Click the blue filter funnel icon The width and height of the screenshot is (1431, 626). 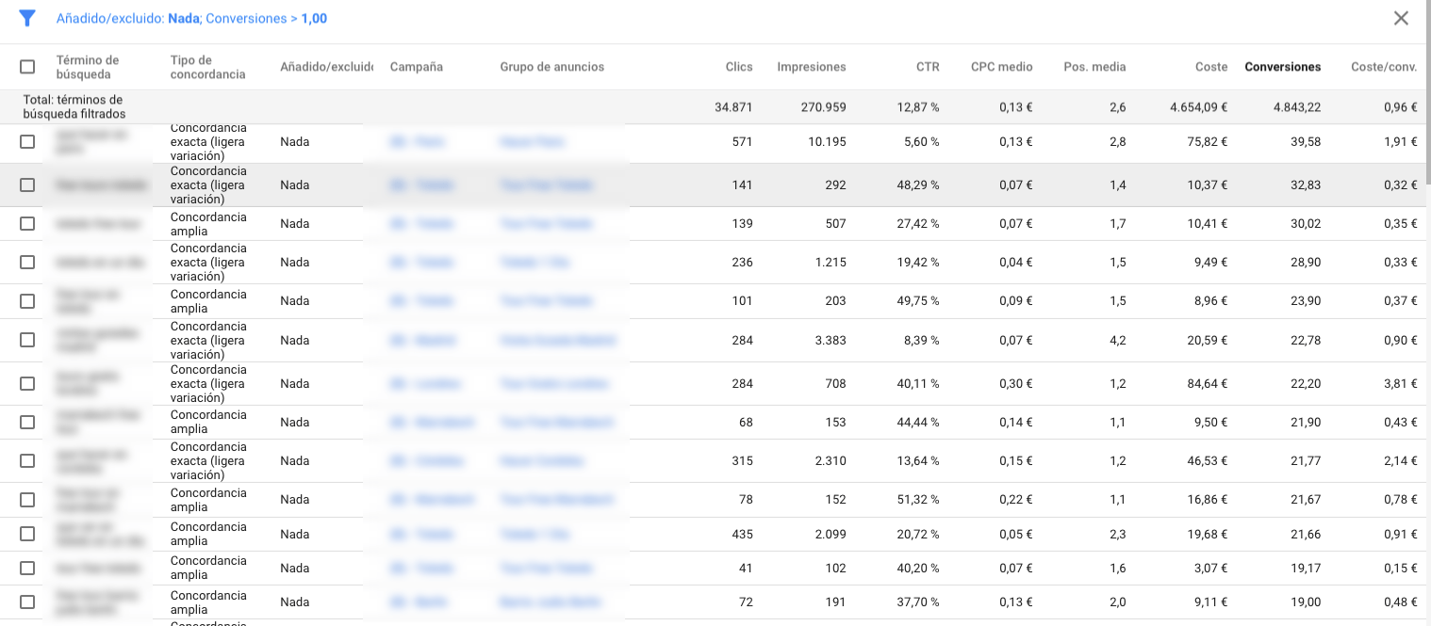[27, 19]
